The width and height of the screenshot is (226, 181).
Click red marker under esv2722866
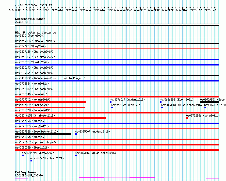pos(187,118)
